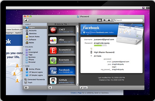
Task: Select the Facebook login entry
Action: [62, 70]
